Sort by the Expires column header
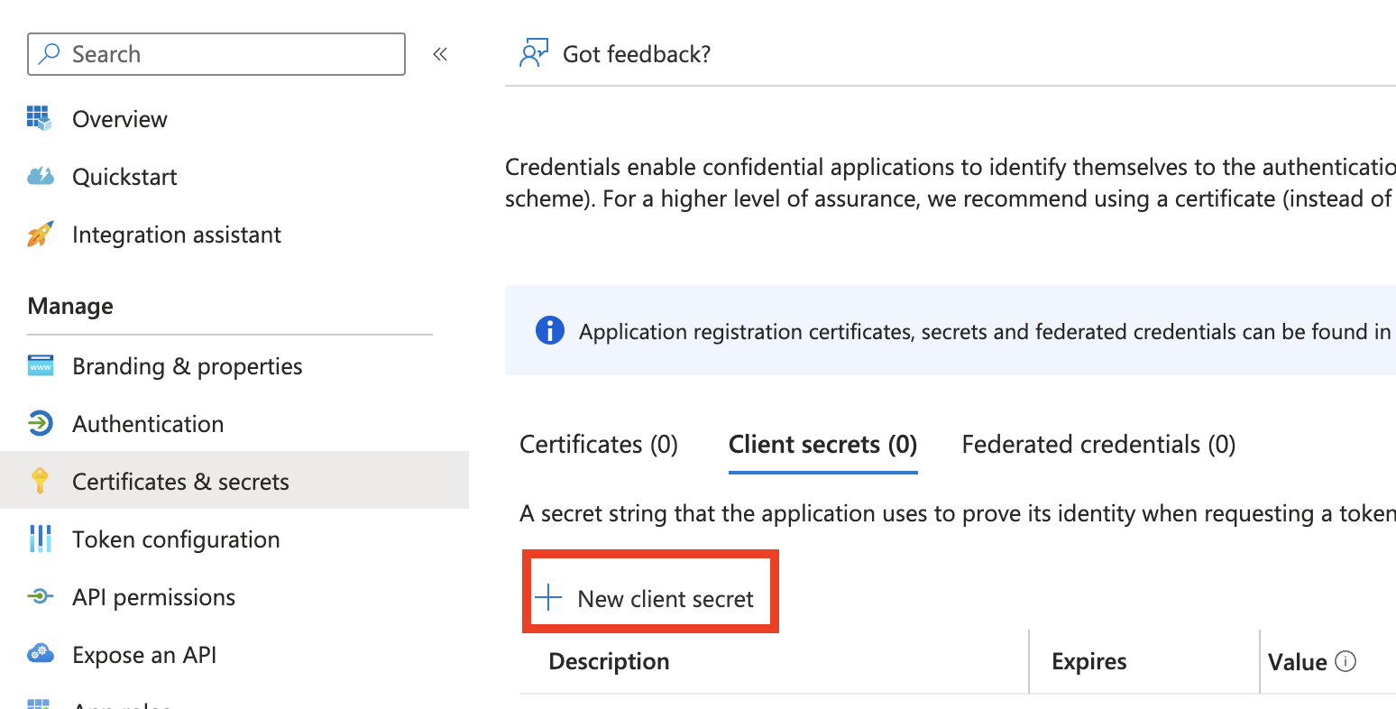 (1088, 661)
